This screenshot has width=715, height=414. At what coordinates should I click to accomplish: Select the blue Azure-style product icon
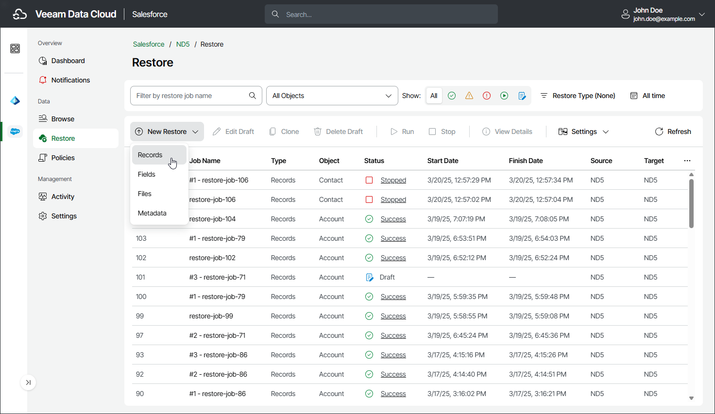click(15, 100)
